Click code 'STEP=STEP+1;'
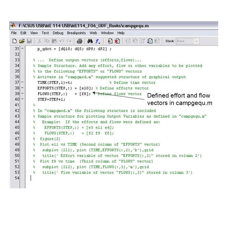 pos(51,99)
